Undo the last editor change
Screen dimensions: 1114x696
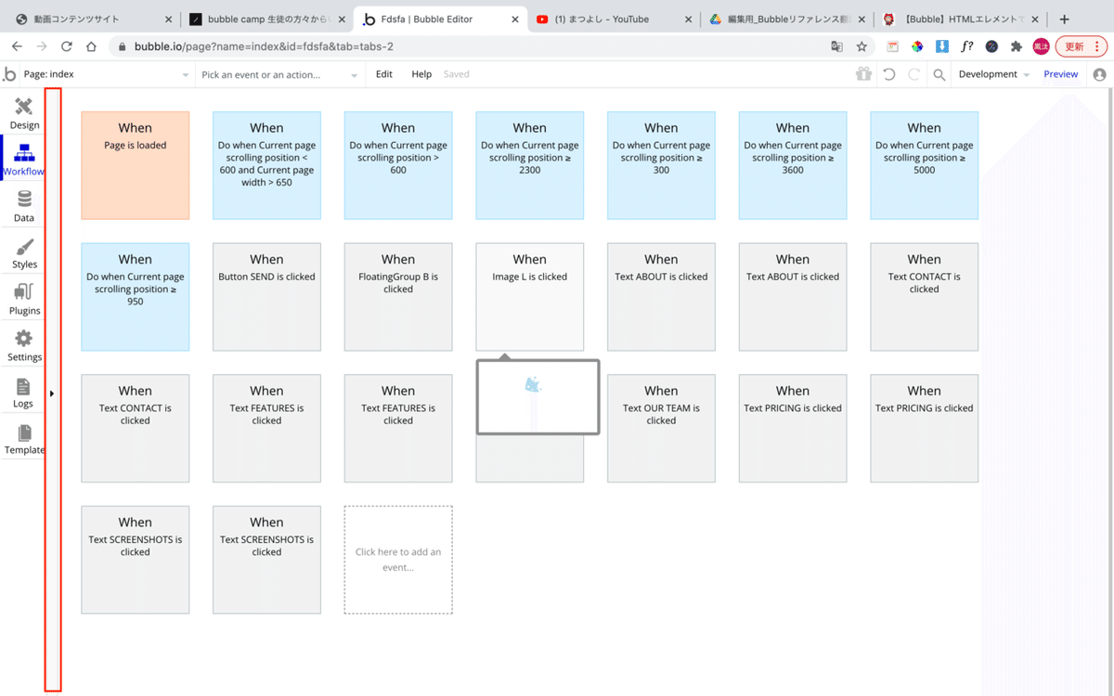889,74
